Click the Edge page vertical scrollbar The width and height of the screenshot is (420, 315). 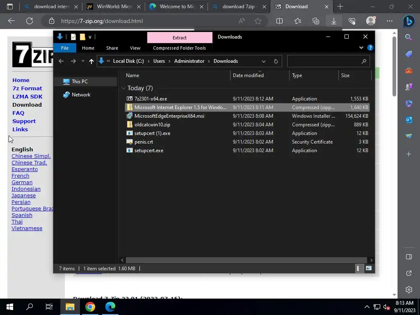(394, 66)
